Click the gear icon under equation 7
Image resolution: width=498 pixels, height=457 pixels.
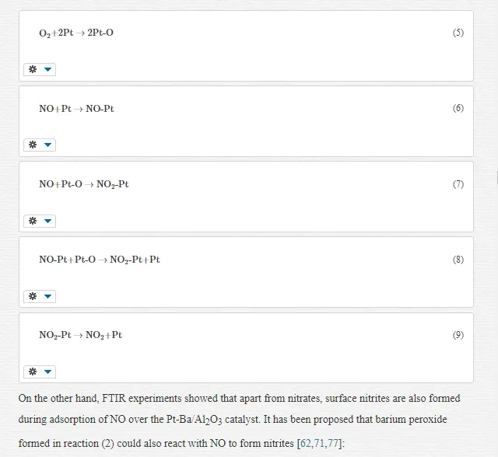click(33, 221)
